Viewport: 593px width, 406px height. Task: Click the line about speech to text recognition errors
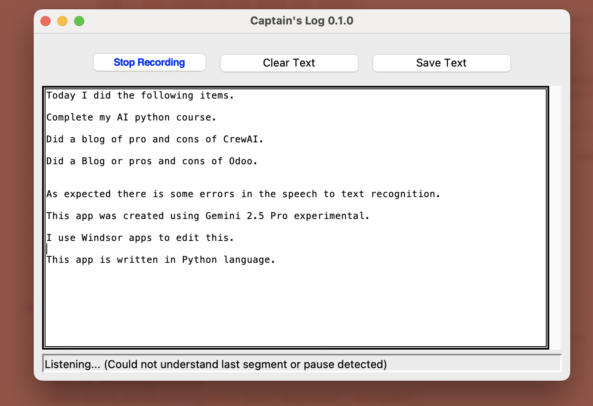pos(243,194)
